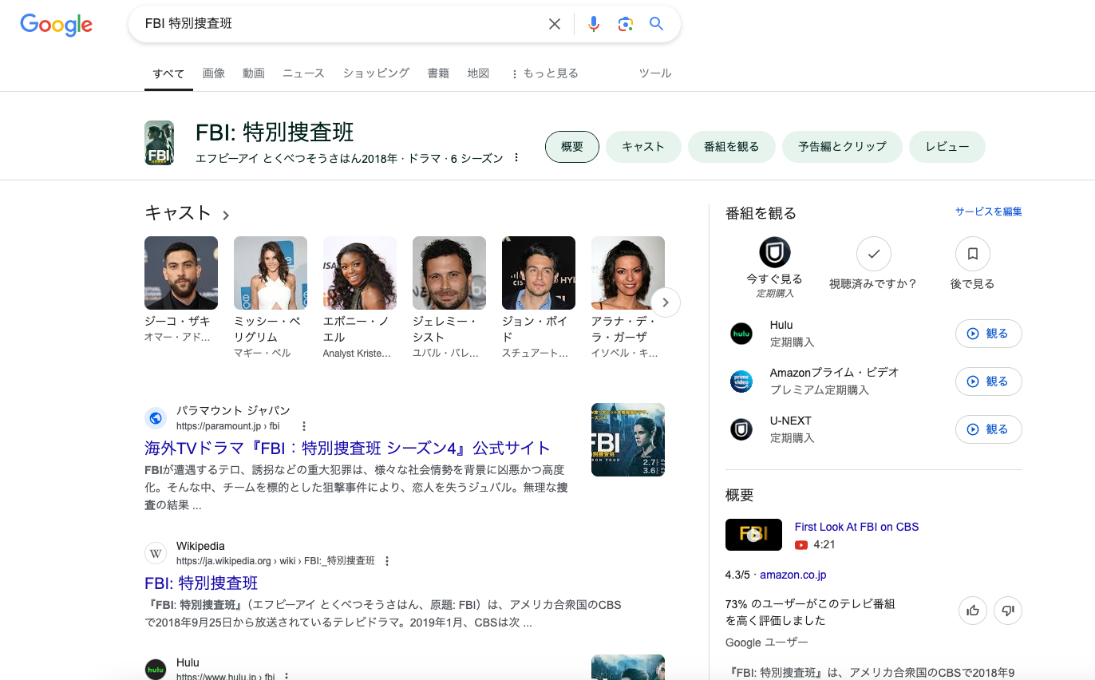Switch to the ショッピング tab
The height and width of the screenshot is (680, 1095).
376,73
